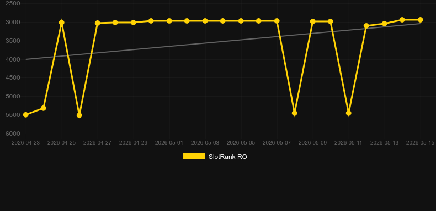Click the yellow SlotRank RO legend swatch
This screenshot has height=211, width=436.
[194, 156]
